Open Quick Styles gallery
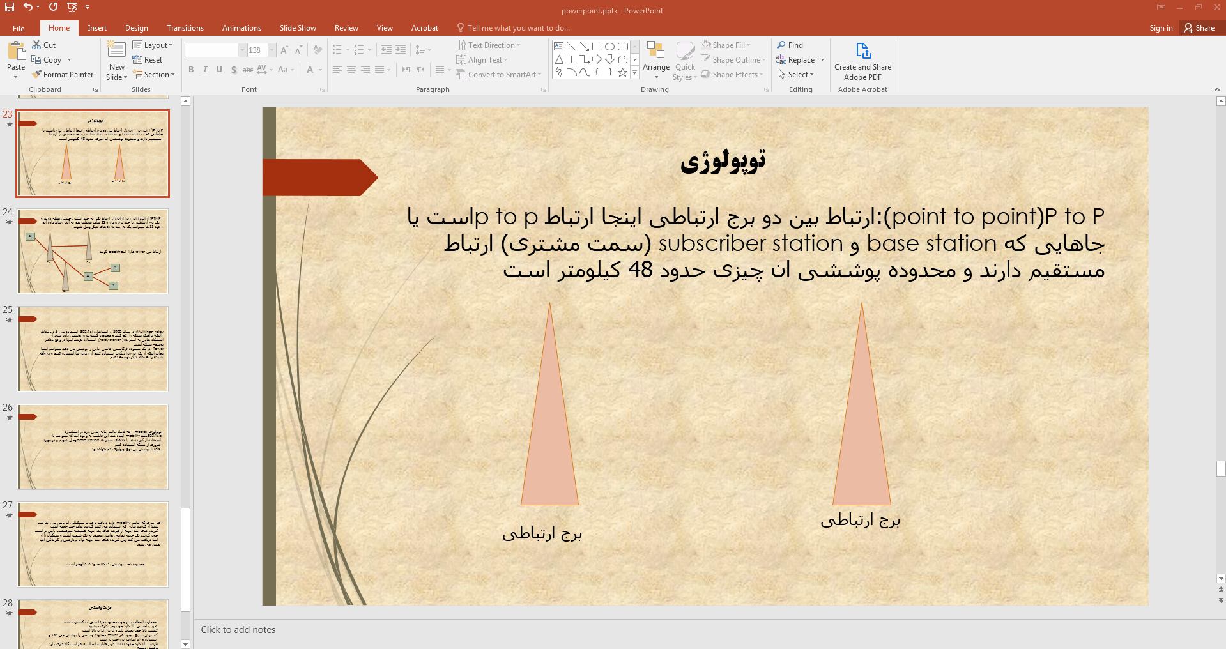The image size is (1226, 649). pyautogui.click(x=685, y=61)
